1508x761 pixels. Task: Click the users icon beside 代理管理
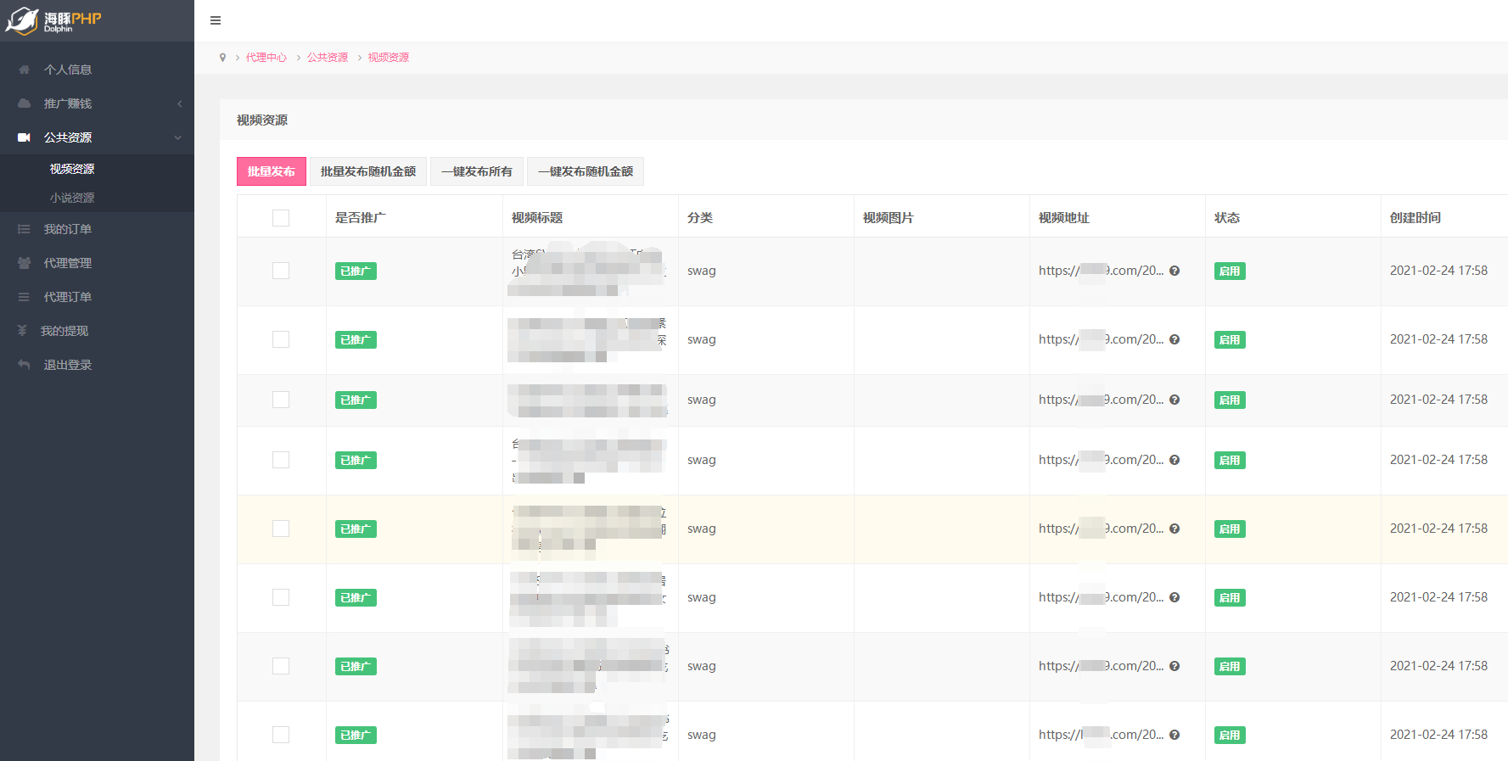tap(24, 263)
